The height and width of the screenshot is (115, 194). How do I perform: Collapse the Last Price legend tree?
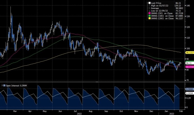pos(147,3)
